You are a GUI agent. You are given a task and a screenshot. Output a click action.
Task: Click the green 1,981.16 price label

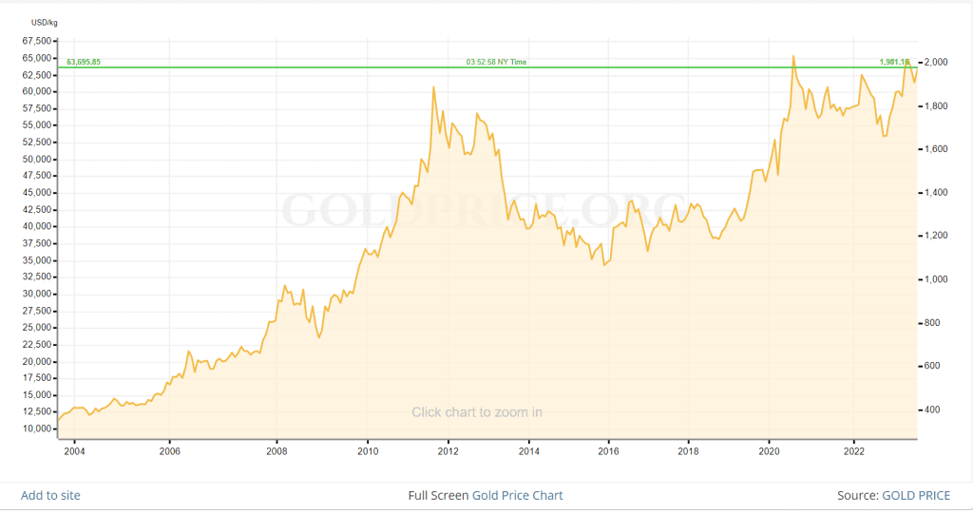pyautogui.click(x=894, y=62)
